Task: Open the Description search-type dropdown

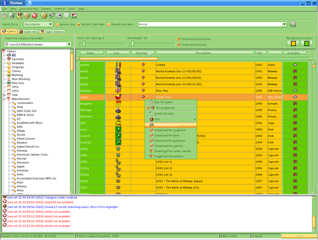Action: (x=51, y=24)
